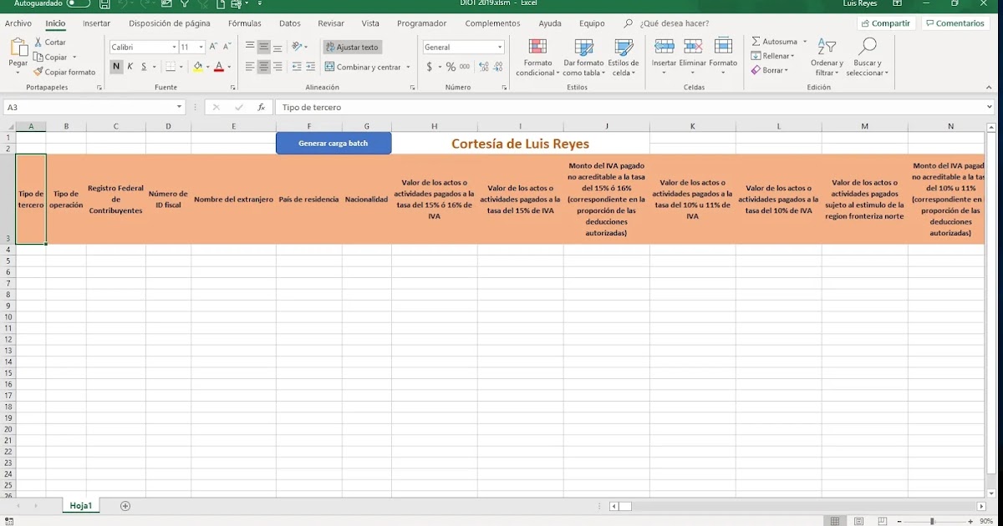Open the Programador ribbon tab
Image resolution: width=1003 pixels, height=526 pixels.
(421, 23)
